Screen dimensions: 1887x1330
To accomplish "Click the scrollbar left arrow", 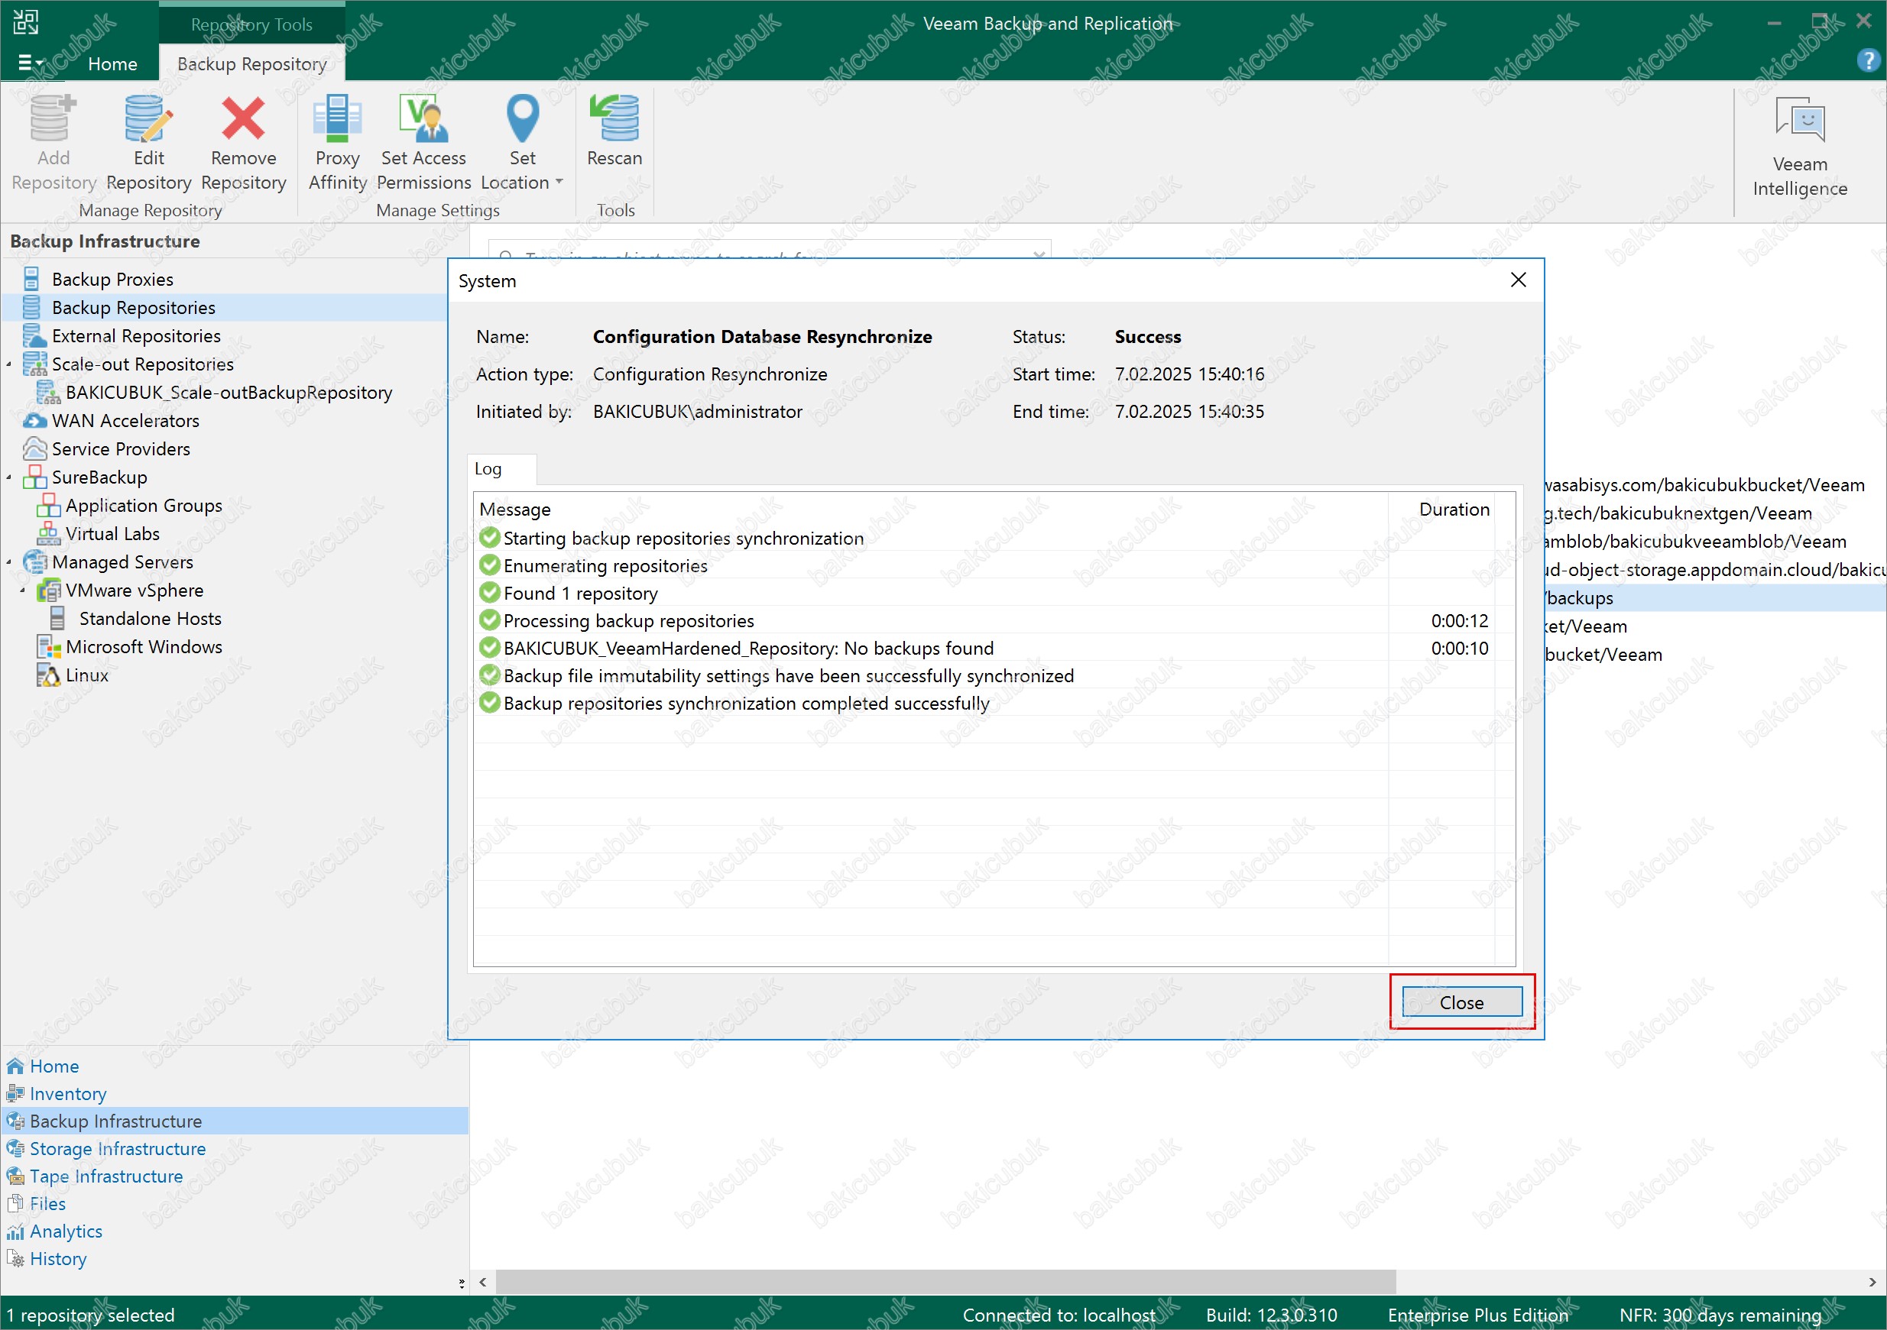I will [x=483, y=1282].
